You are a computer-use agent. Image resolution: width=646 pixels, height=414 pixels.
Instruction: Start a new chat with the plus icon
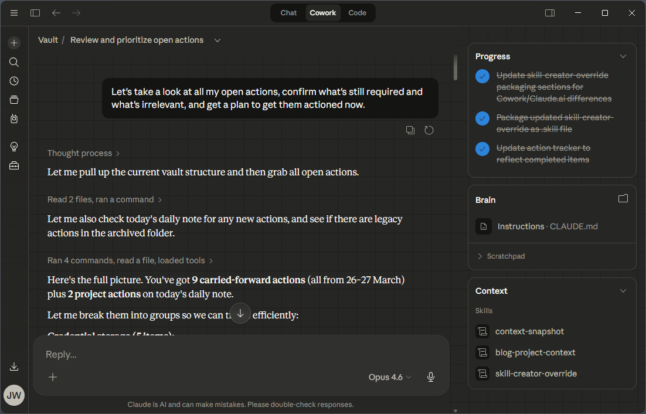pos(13,42)
